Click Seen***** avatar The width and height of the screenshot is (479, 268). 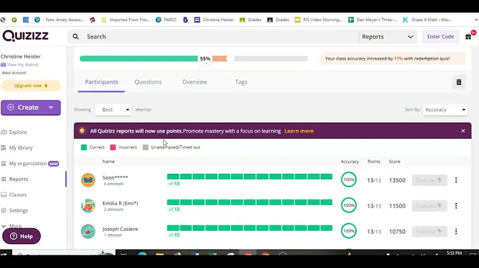pos(88,180)
